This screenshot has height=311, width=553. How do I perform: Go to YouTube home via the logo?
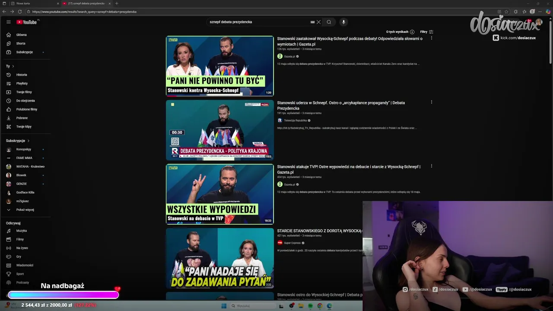[27, 22]
